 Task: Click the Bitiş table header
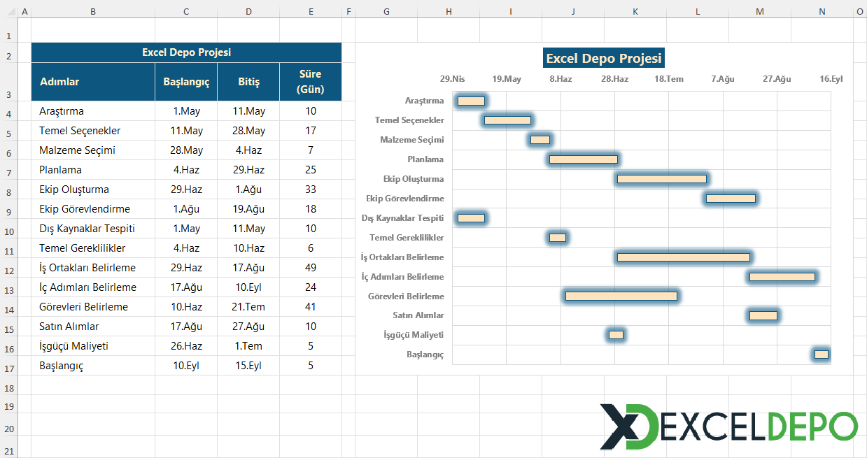(248, 82)
